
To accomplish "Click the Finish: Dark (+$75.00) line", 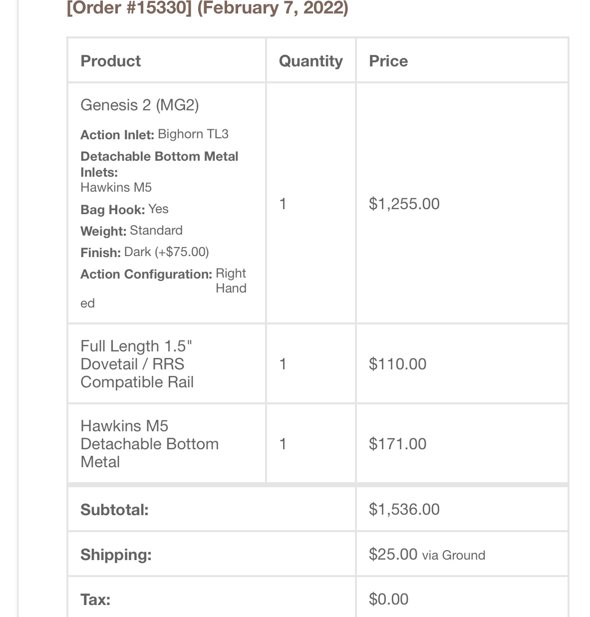I will pos(145,252).
